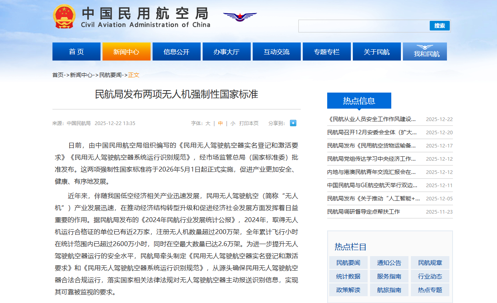Open the 新闻中心 menu item
Viewport: 497px width, 303px height.
coord(126,51)
